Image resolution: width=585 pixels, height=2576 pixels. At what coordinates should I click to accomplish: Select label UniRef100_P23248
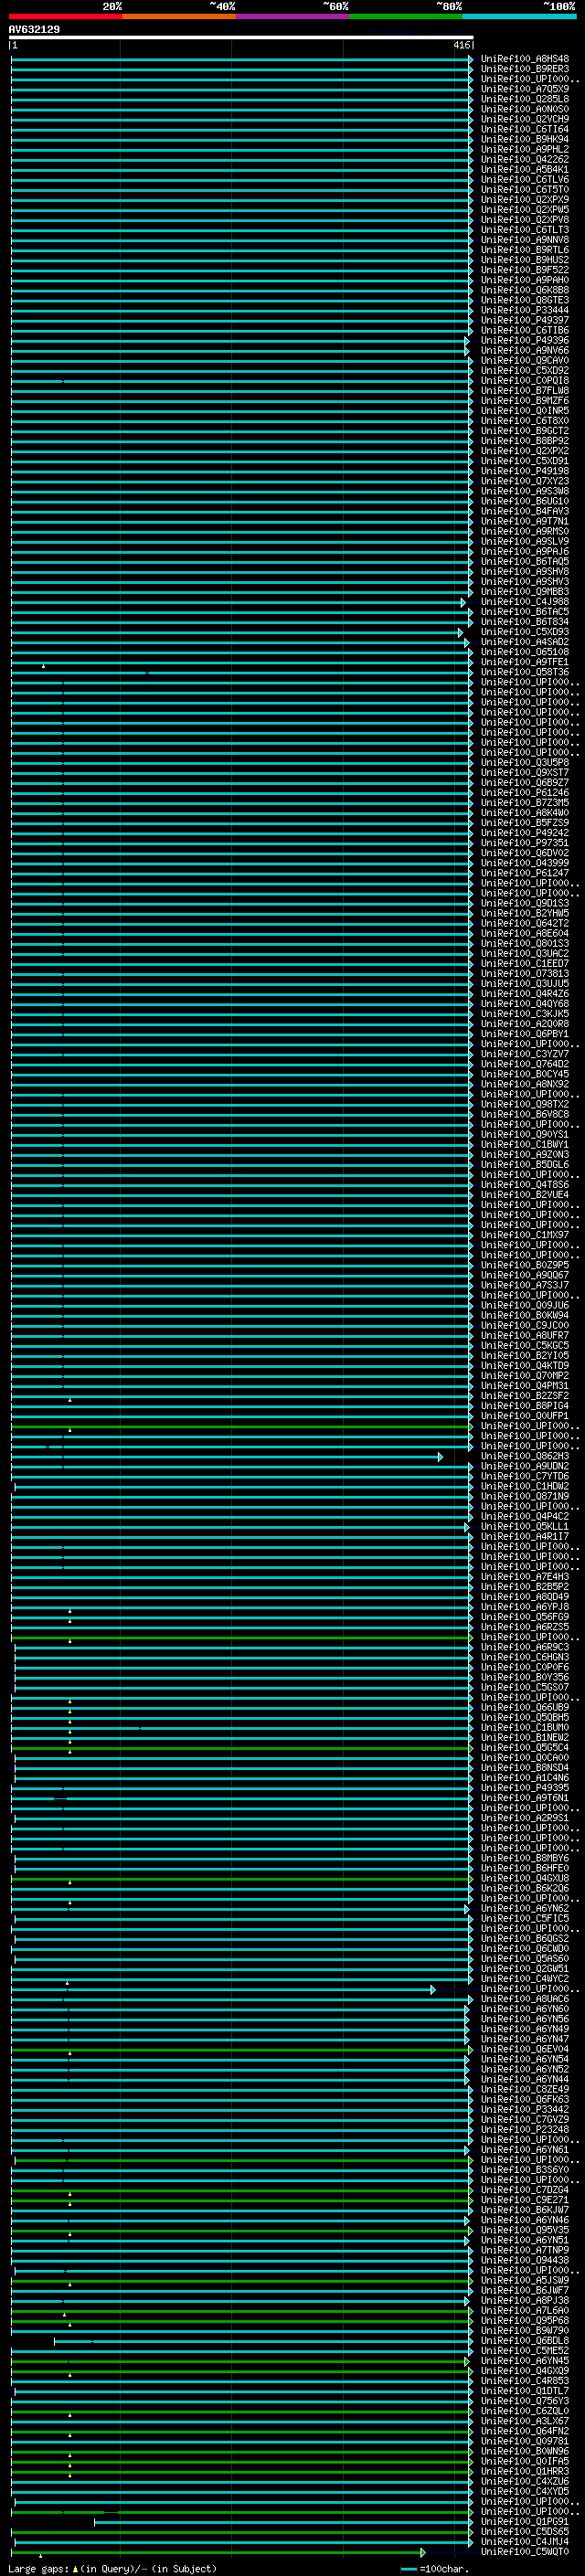click(x=525, y=2129)
